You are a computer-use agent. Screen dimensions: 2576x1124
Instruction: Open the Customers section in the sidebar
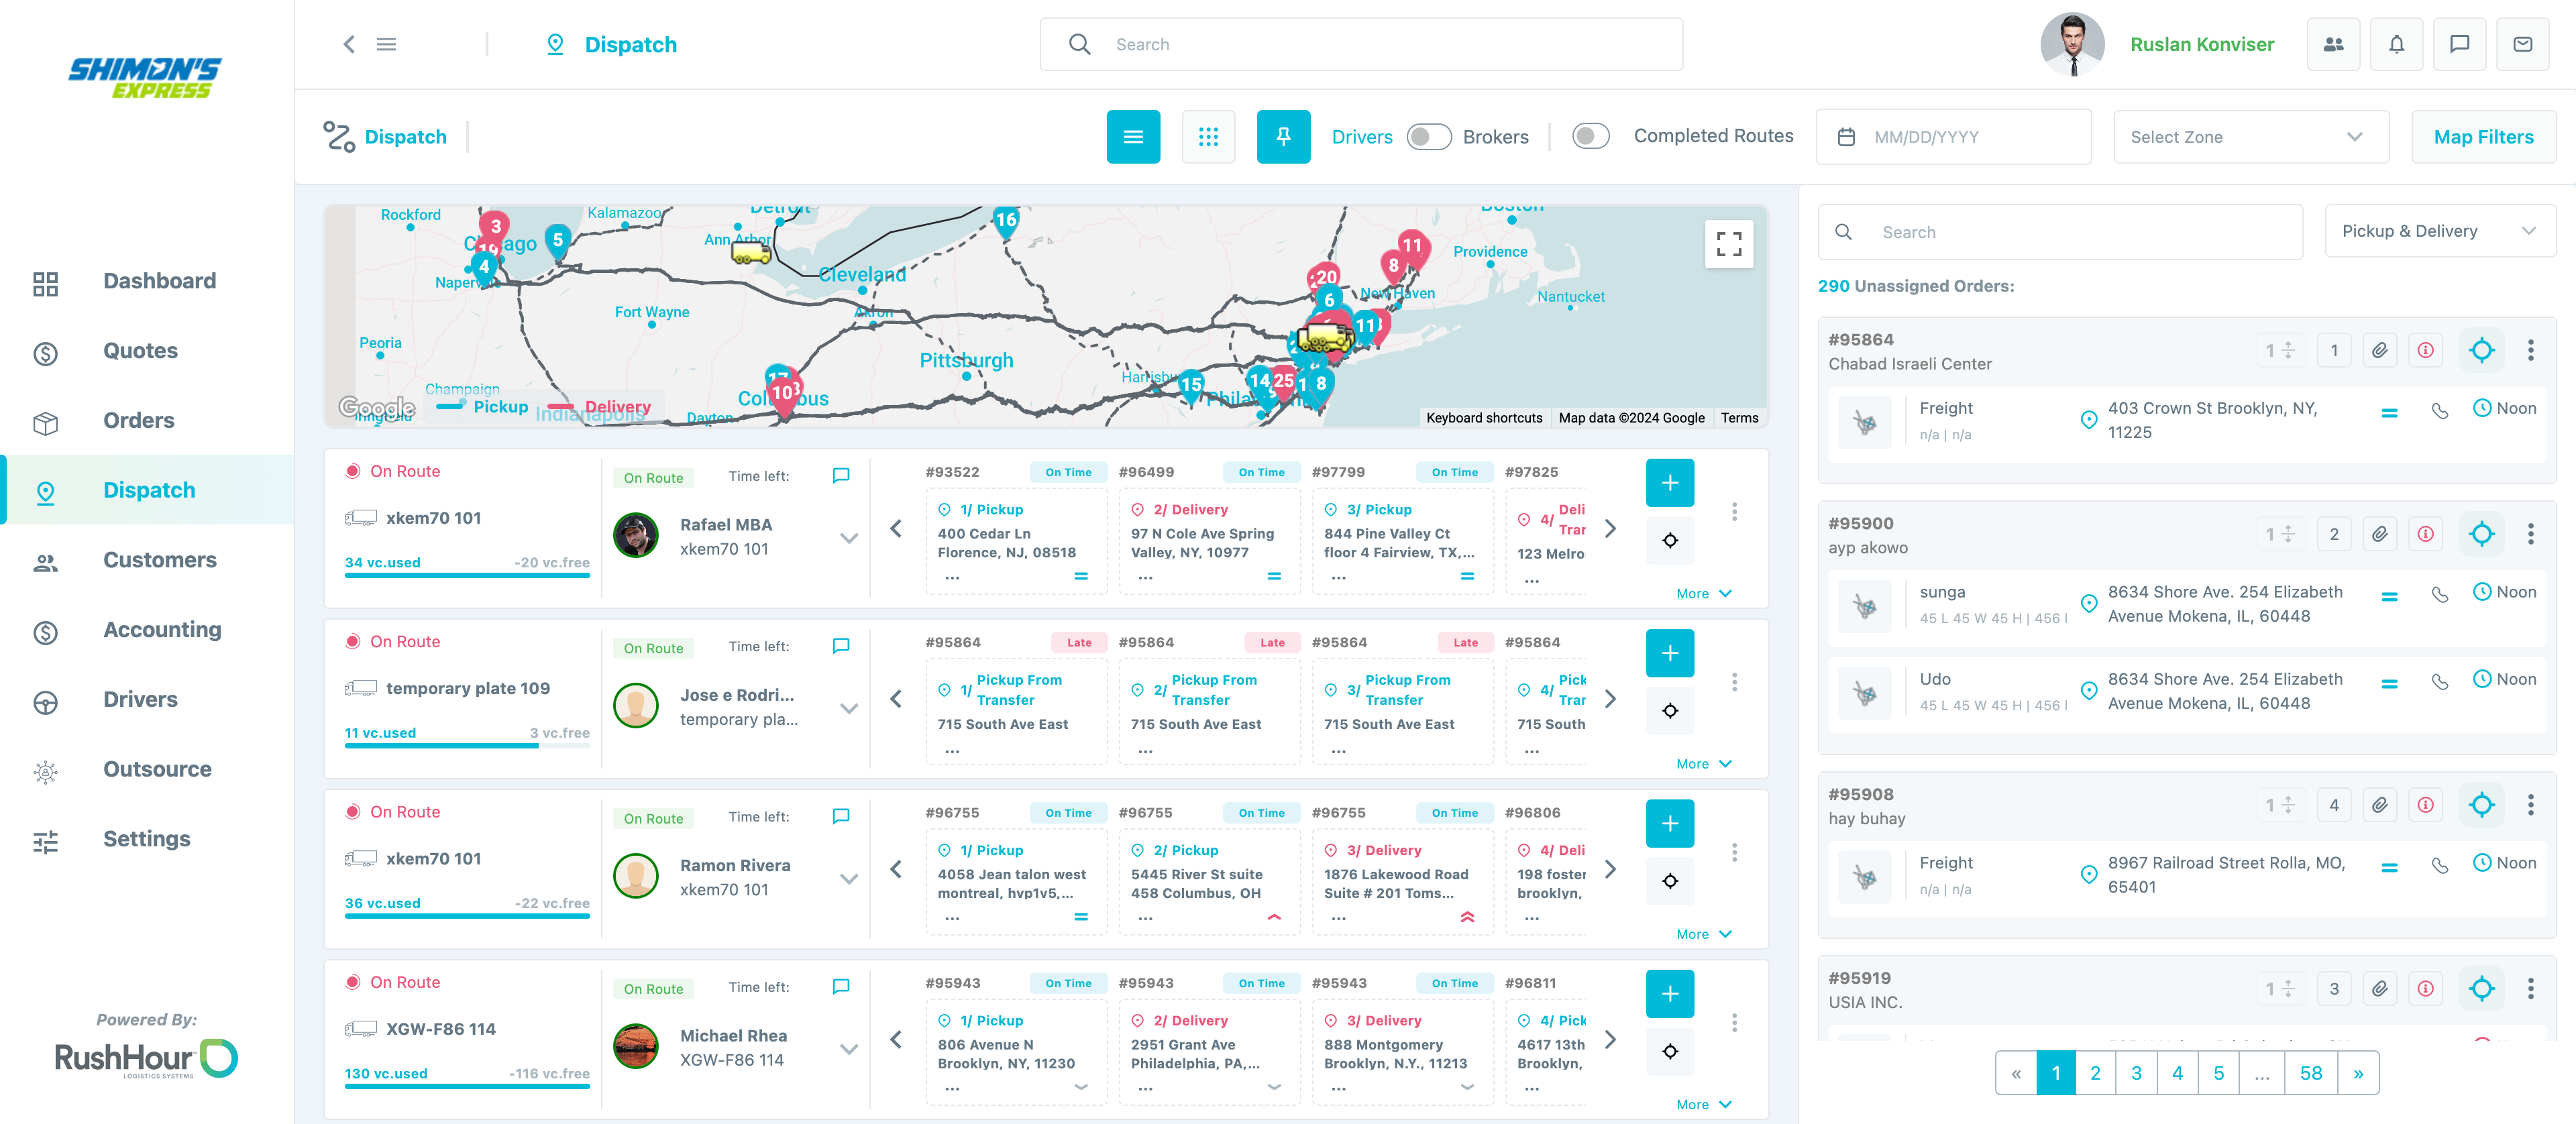(x=159, y=560)
